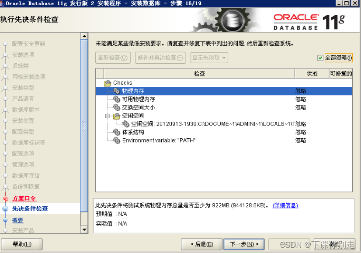Click the gear icon beside 可用物理内存
This screenshot has width=361, height=253.
(116, 99)
